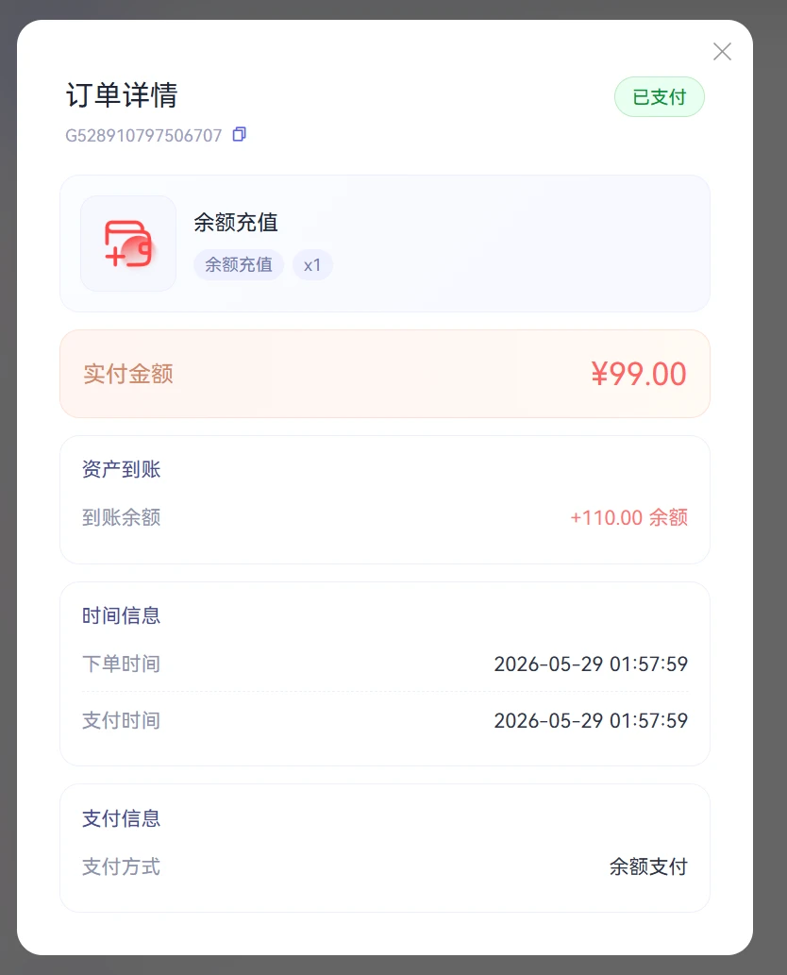Click the 订单详情 heading

[122, 95]
